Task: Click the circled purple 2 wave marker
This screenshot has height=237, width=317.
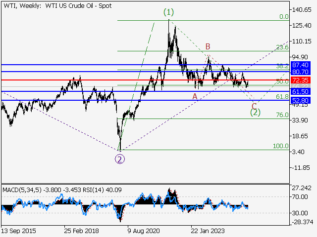Action: 119,158
